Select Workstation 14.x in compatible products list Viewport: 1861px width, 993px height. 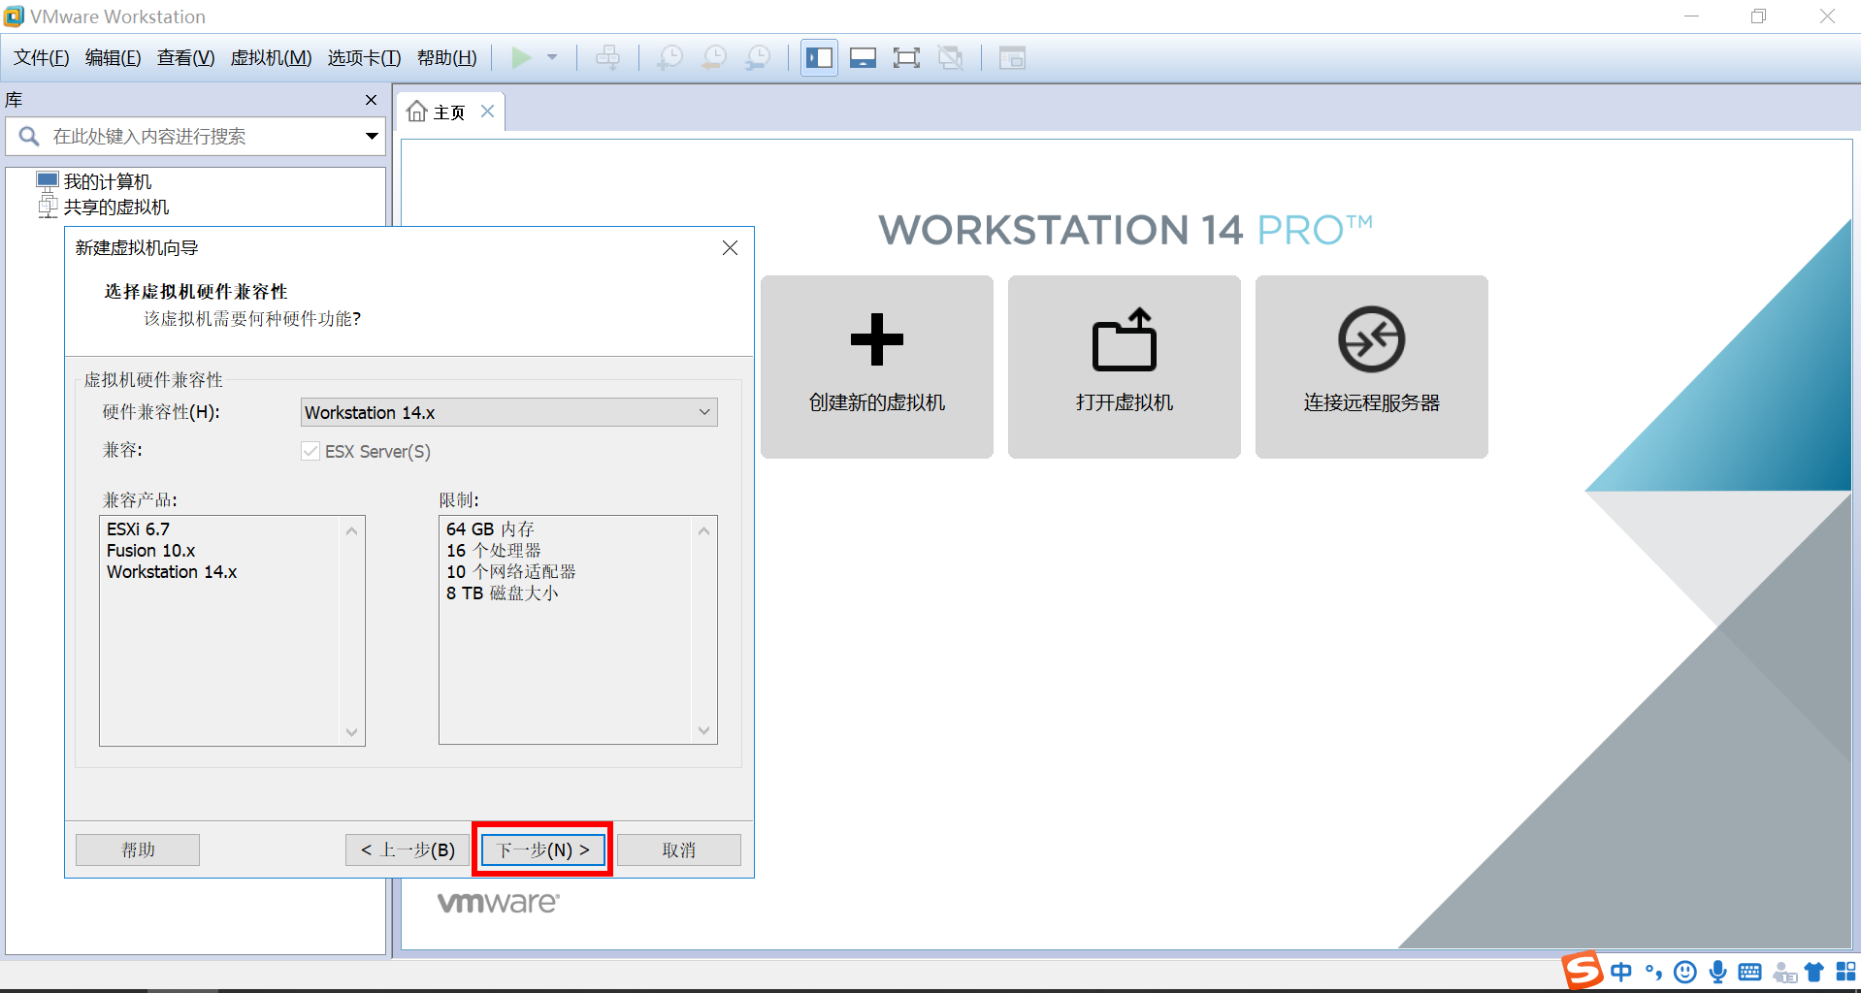tap(172, 572)
